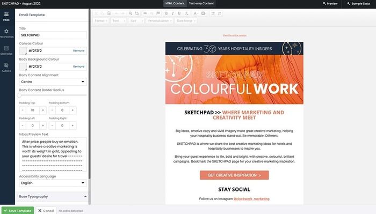Open the Sections panel
The height and width of the screenshot is (214, 376).
click(x=6, y=50)
